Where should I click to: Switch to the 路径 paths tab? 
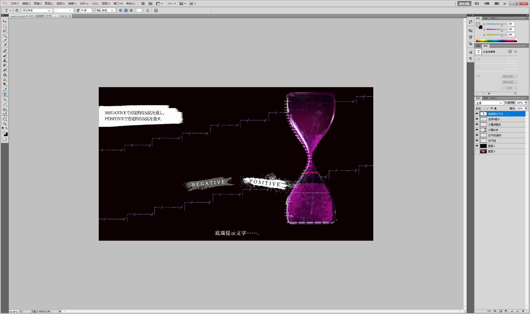[x=493, y=98]
